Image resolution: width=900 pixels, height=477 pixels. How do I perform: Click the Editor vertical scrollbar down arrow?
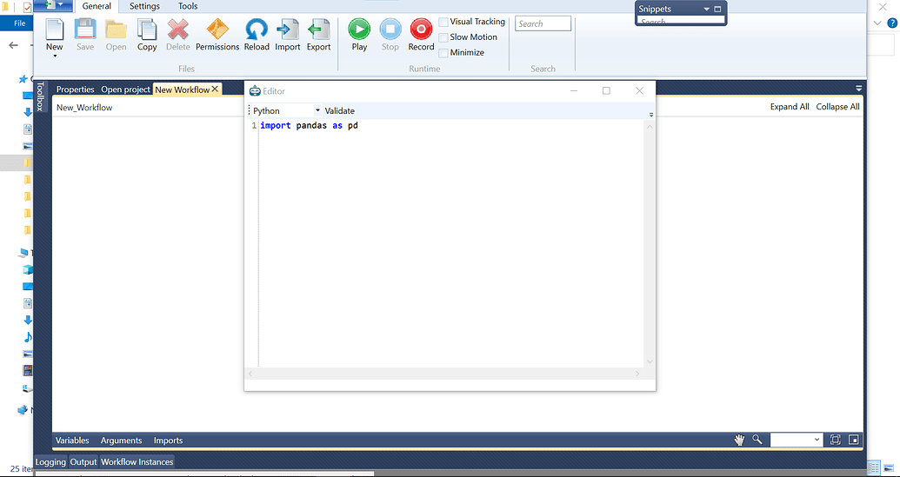650,361
